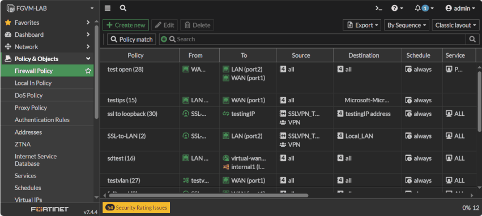Open the hamburger menu icon
This screenshot has height=216, width=482.
pyautogui.click(x=107, y=8)
